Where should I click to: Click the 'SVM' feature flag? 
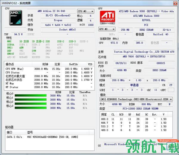(34, 51)
